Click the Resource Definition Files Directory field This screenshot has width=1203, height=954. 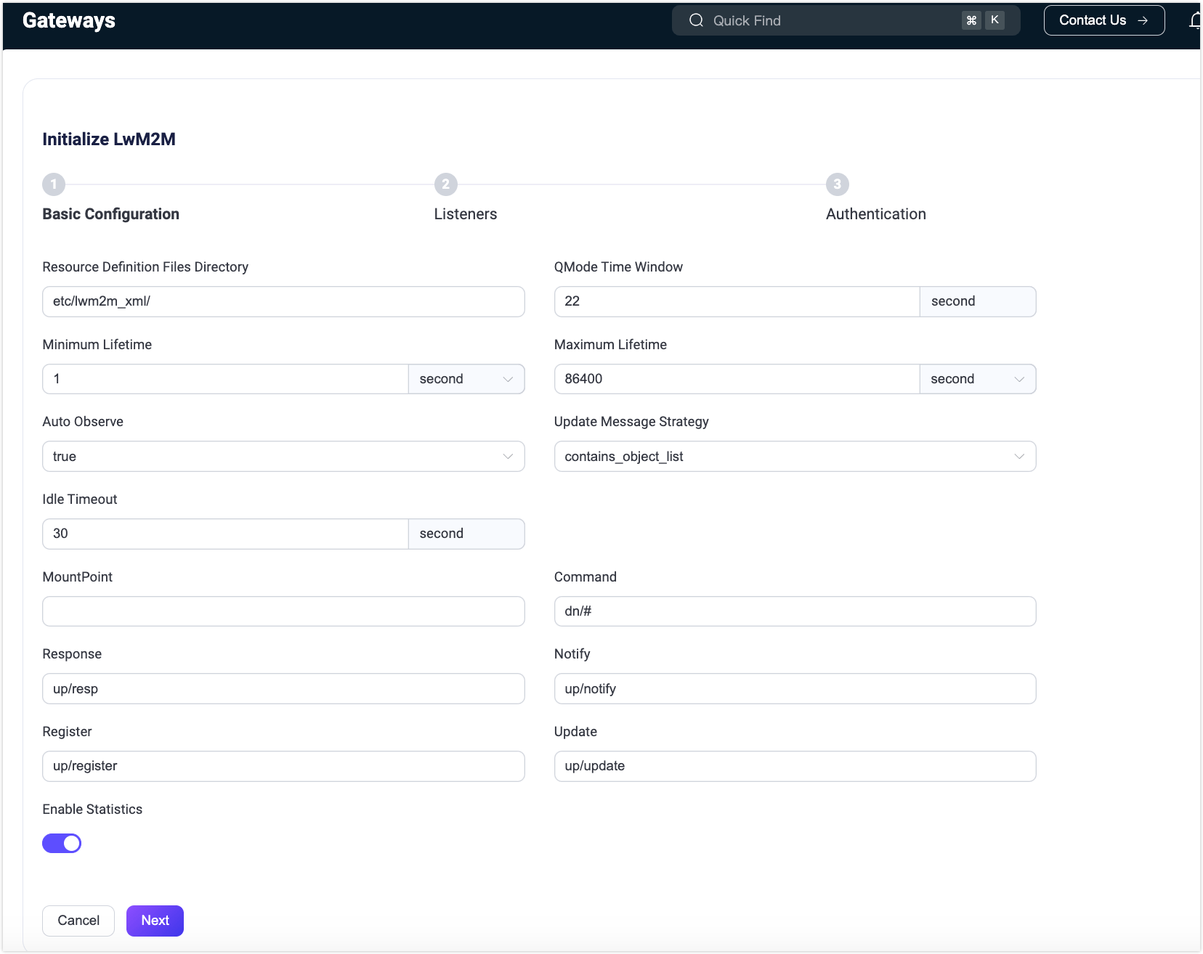coord(283,301)
